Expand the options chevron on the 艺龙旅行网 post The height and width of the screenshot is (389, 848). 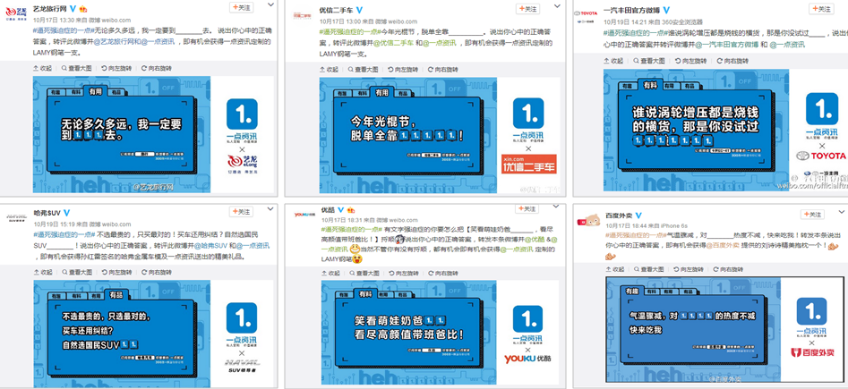tap(270, 4)
